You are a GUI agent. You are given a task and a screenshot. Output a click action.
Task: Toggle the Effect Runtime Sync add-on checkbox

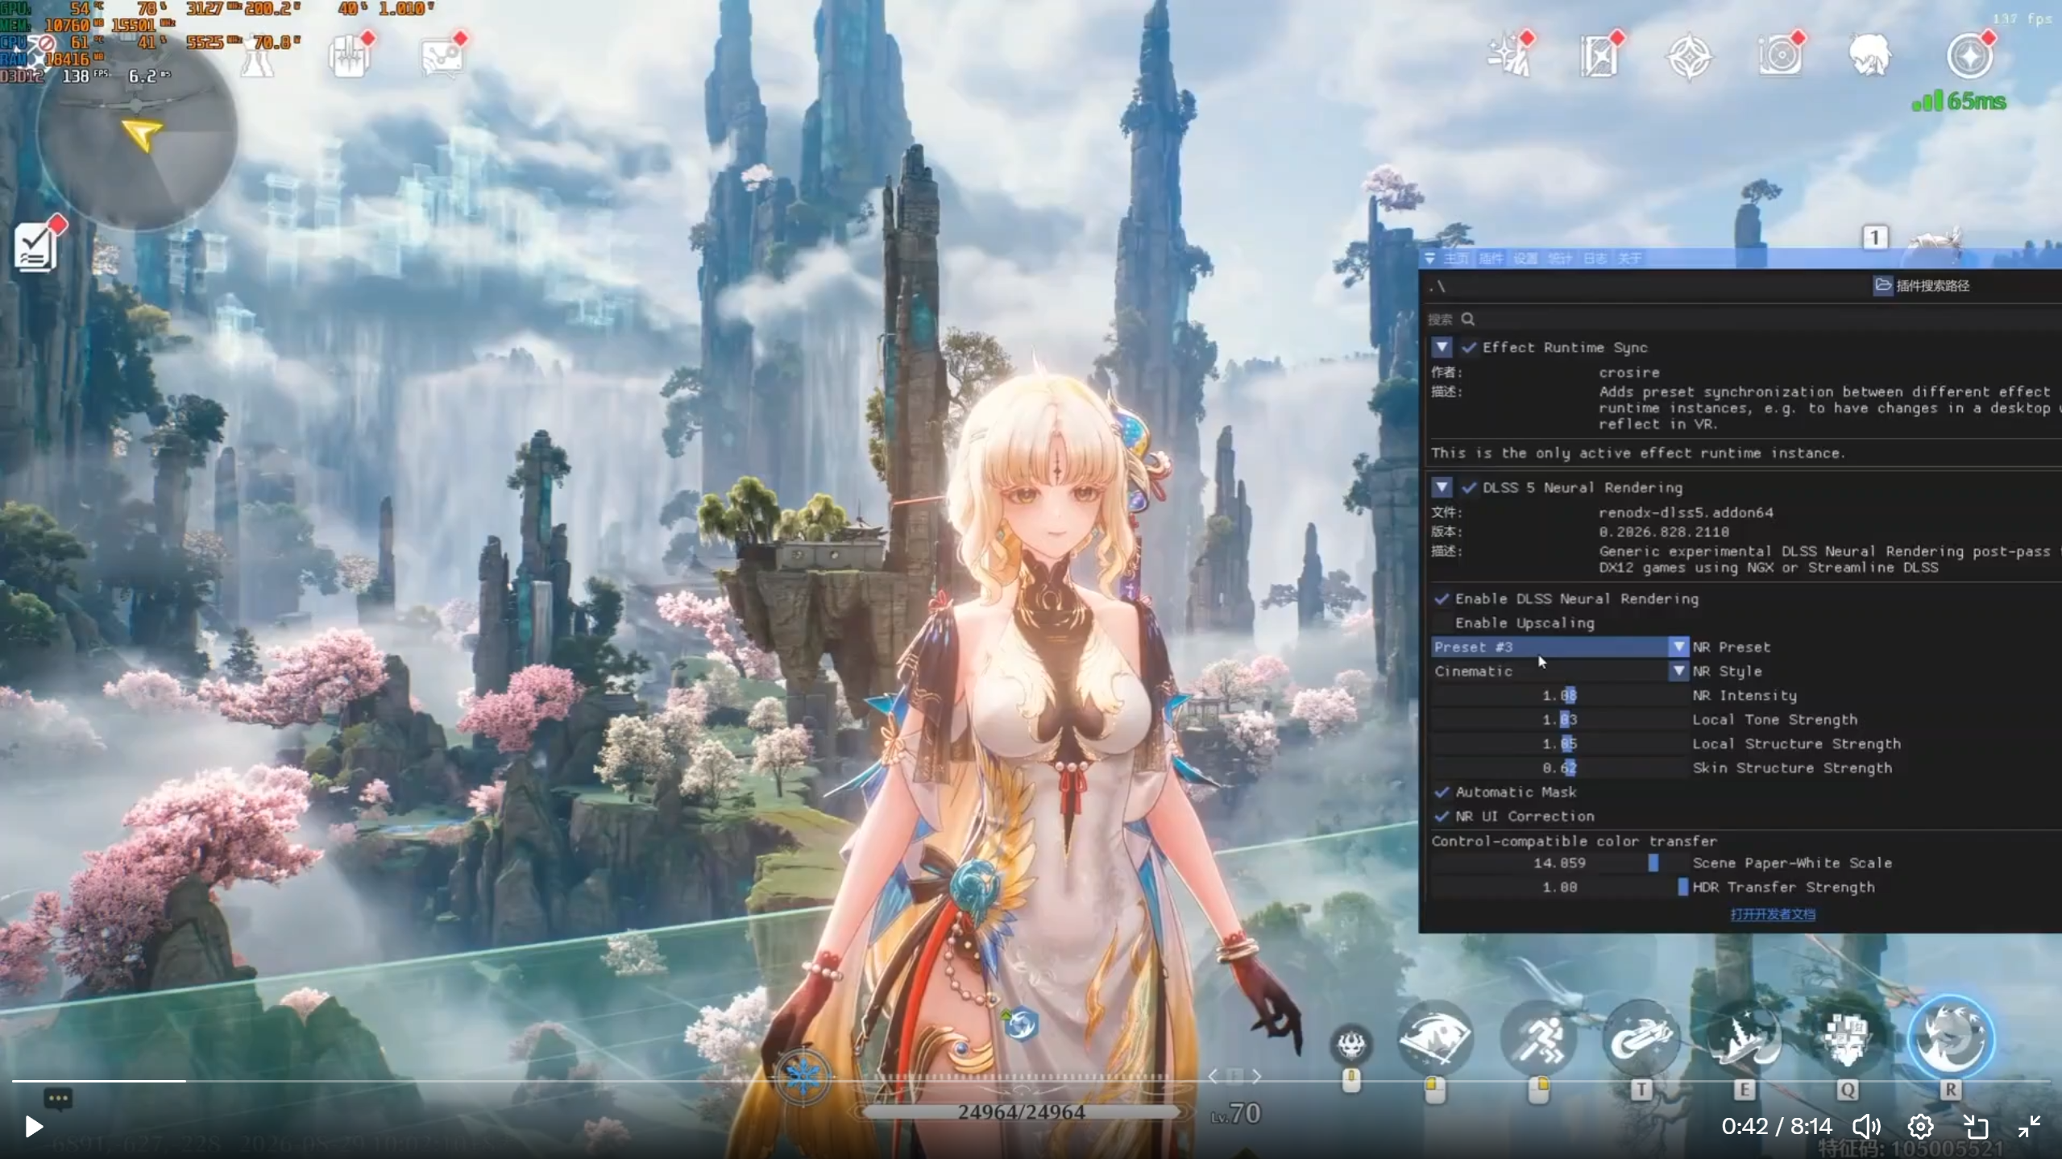click(1469, 347)
